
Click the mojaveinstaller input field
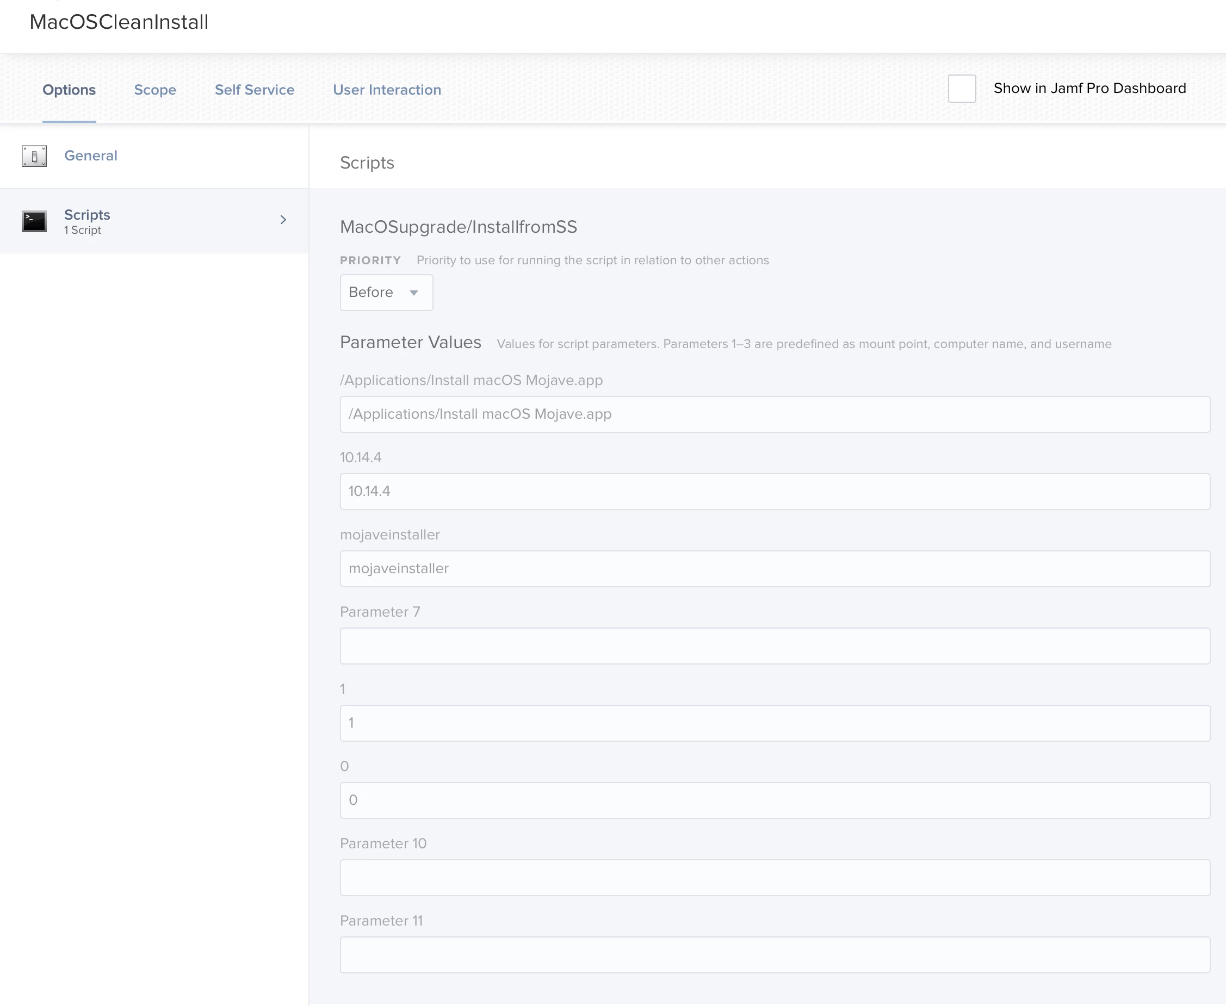pos(775,568)
